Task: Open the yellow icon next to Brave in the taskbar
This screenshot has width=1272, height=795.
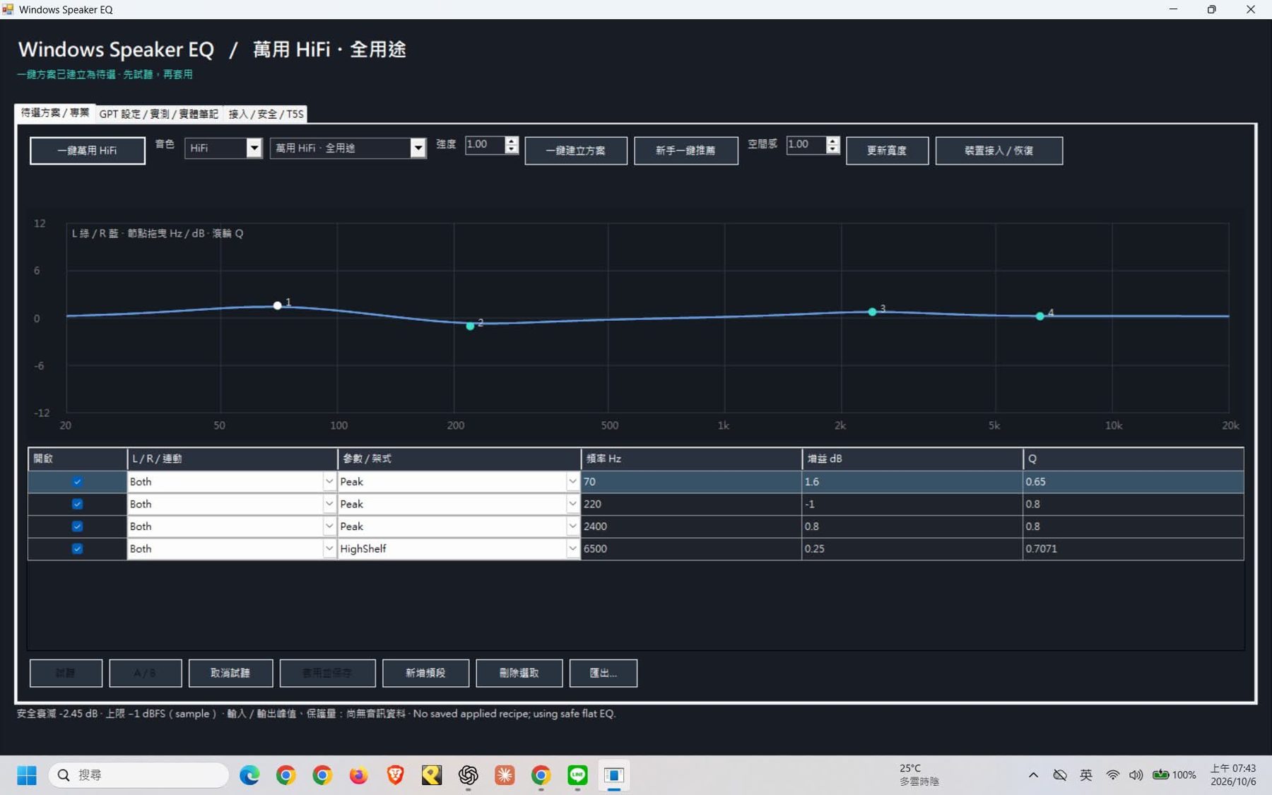Action: [x=432, y=775]
